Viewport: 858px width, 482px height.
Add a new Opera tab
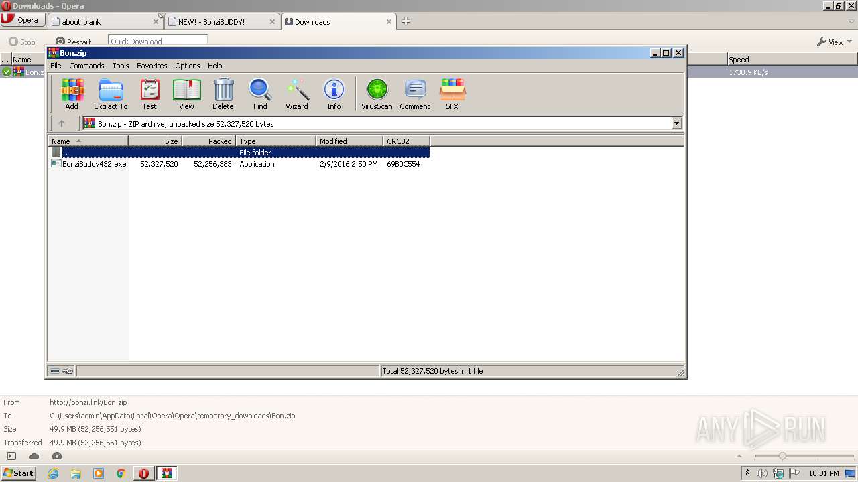pos(406,21)
